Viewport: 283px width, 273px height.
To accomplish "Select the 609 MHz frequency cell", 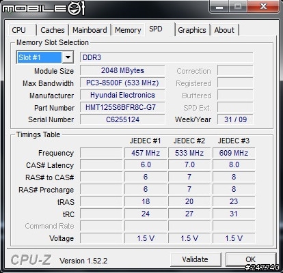I will [x=234, y=153].
